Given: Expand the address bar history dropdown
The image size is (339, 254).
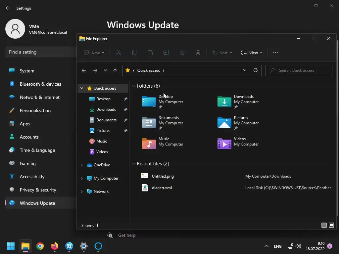Looking at the screenshot, I should pyautogui.click(x=245, y=70).
